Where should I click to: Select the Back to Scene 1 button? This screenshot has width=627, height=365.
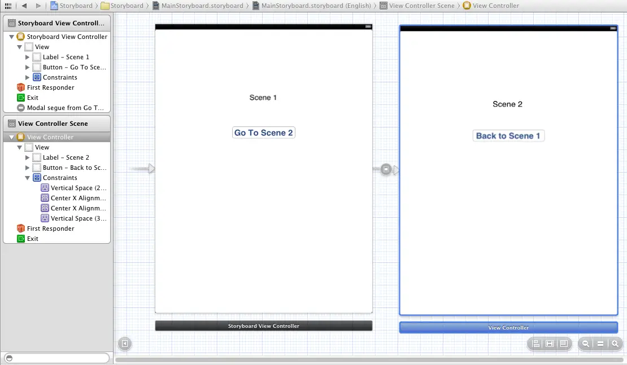point(508,136)
